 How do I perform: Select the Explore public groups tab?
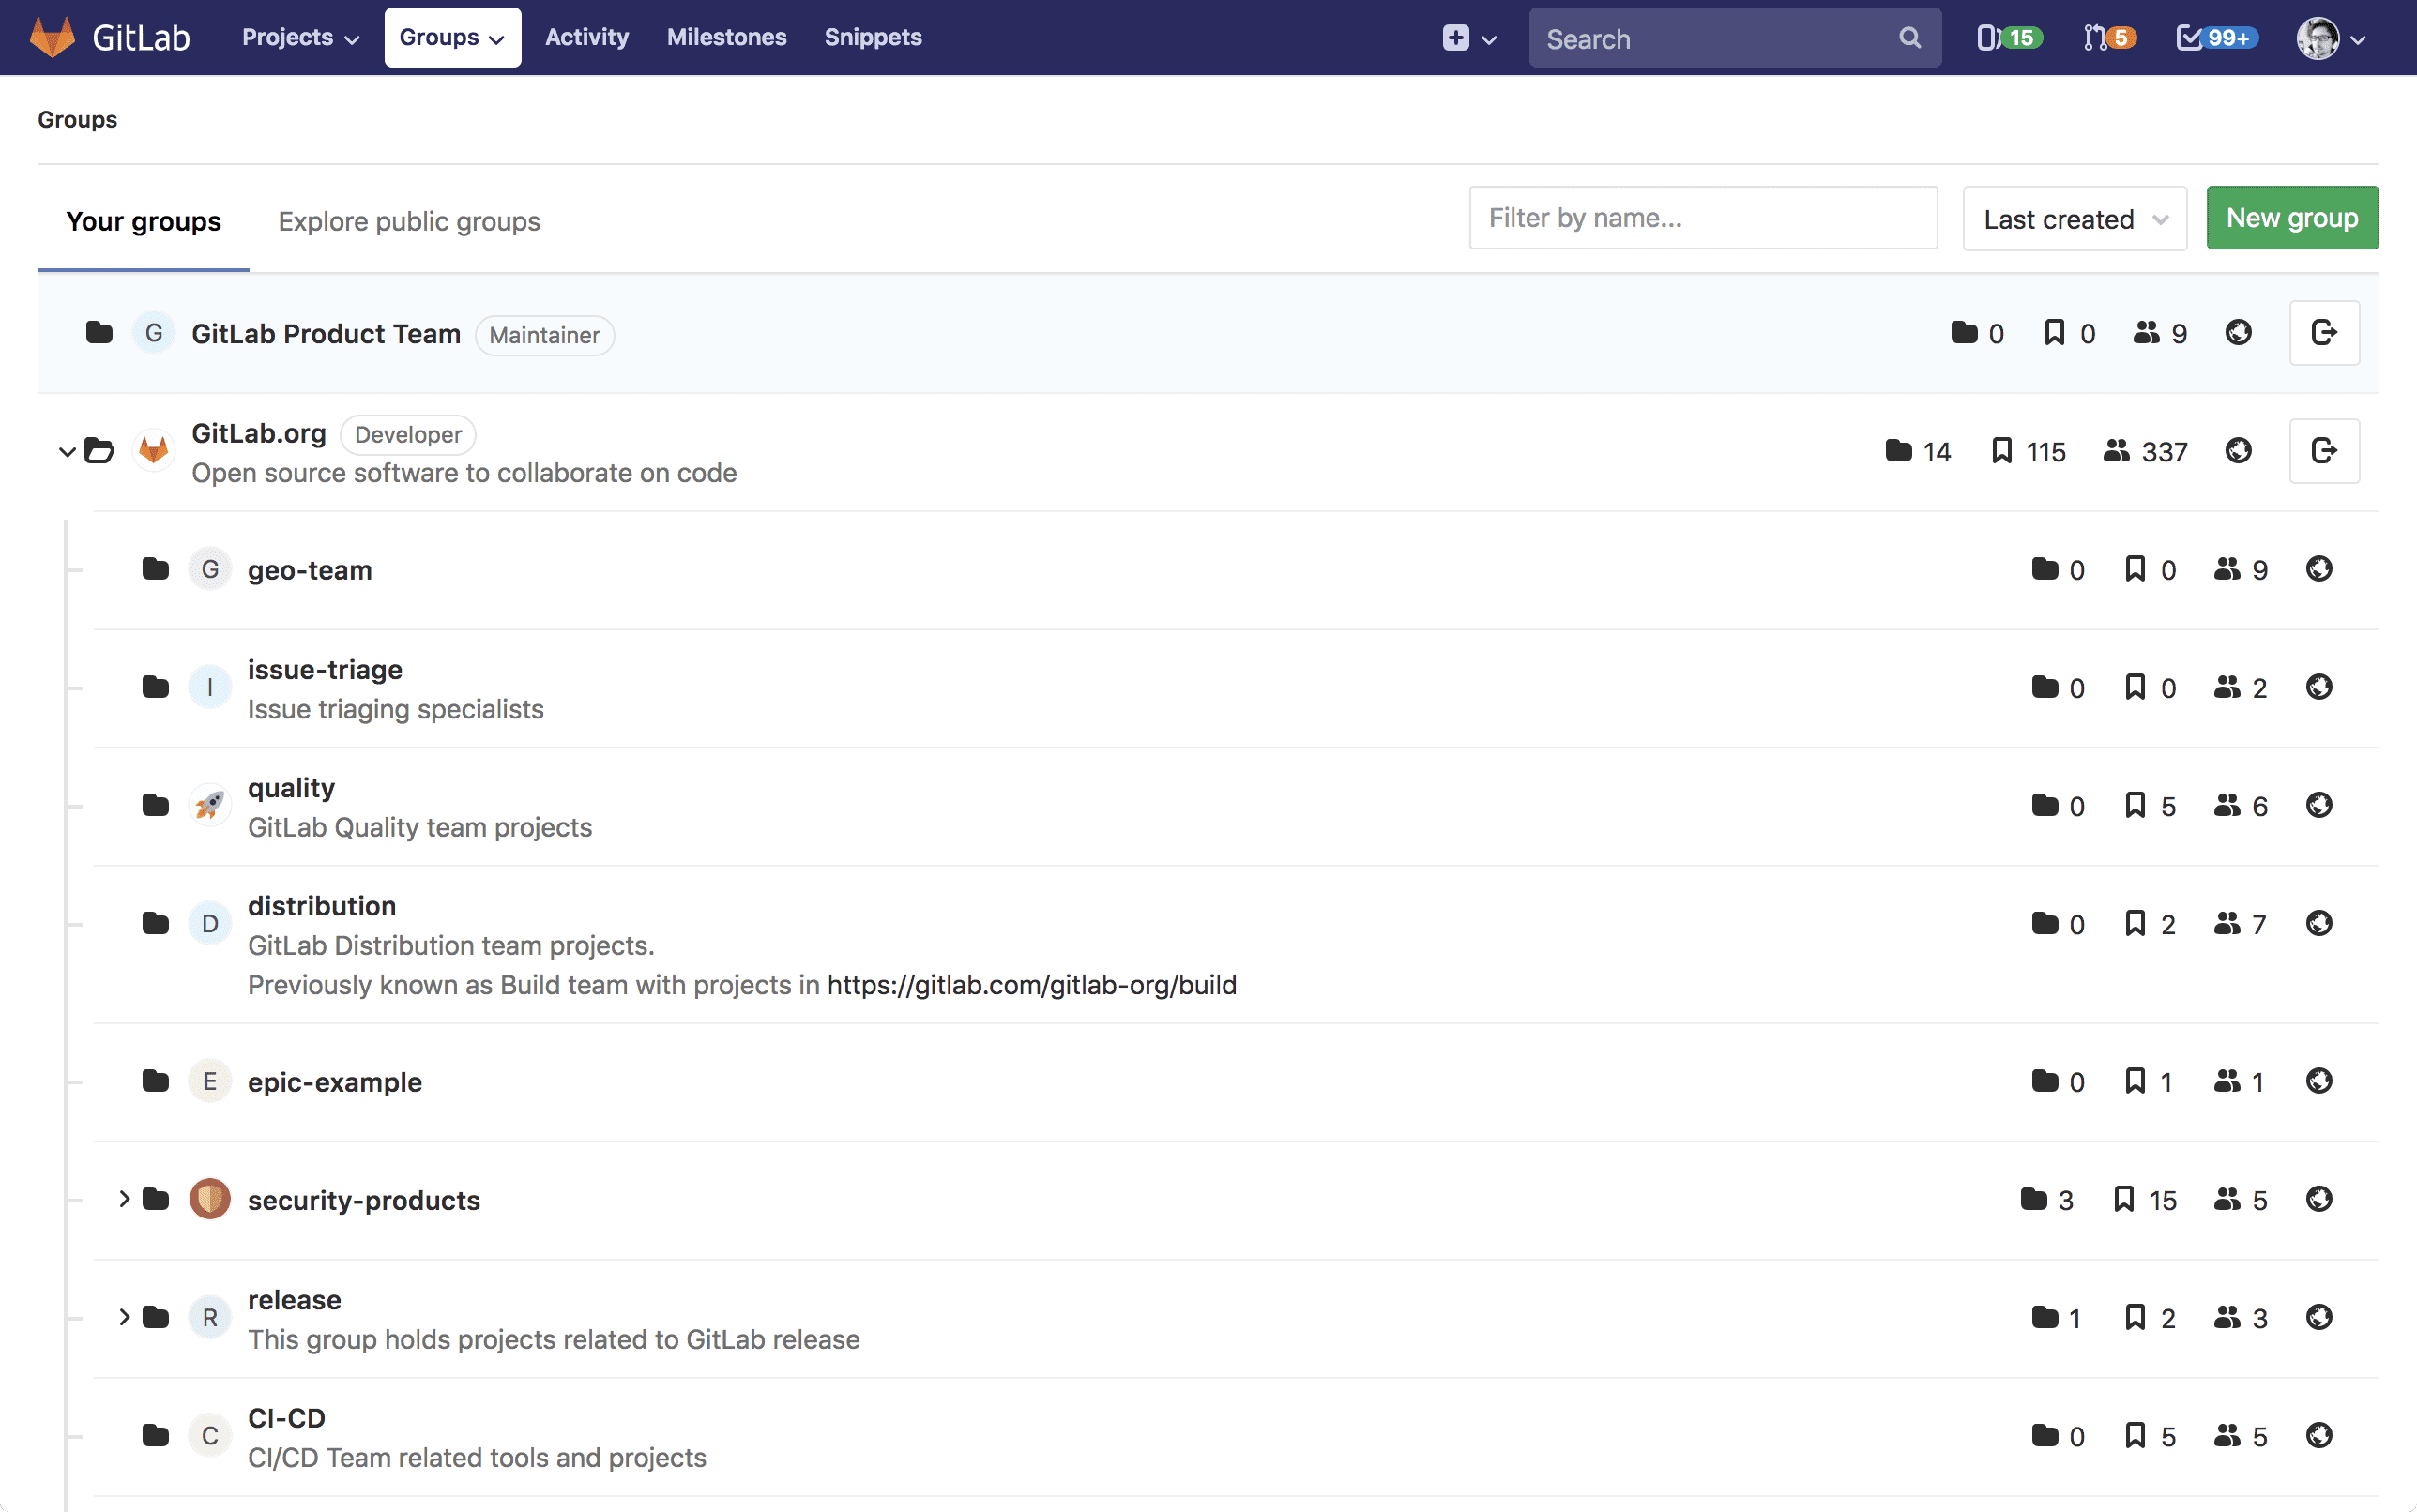tap(408, 221)
